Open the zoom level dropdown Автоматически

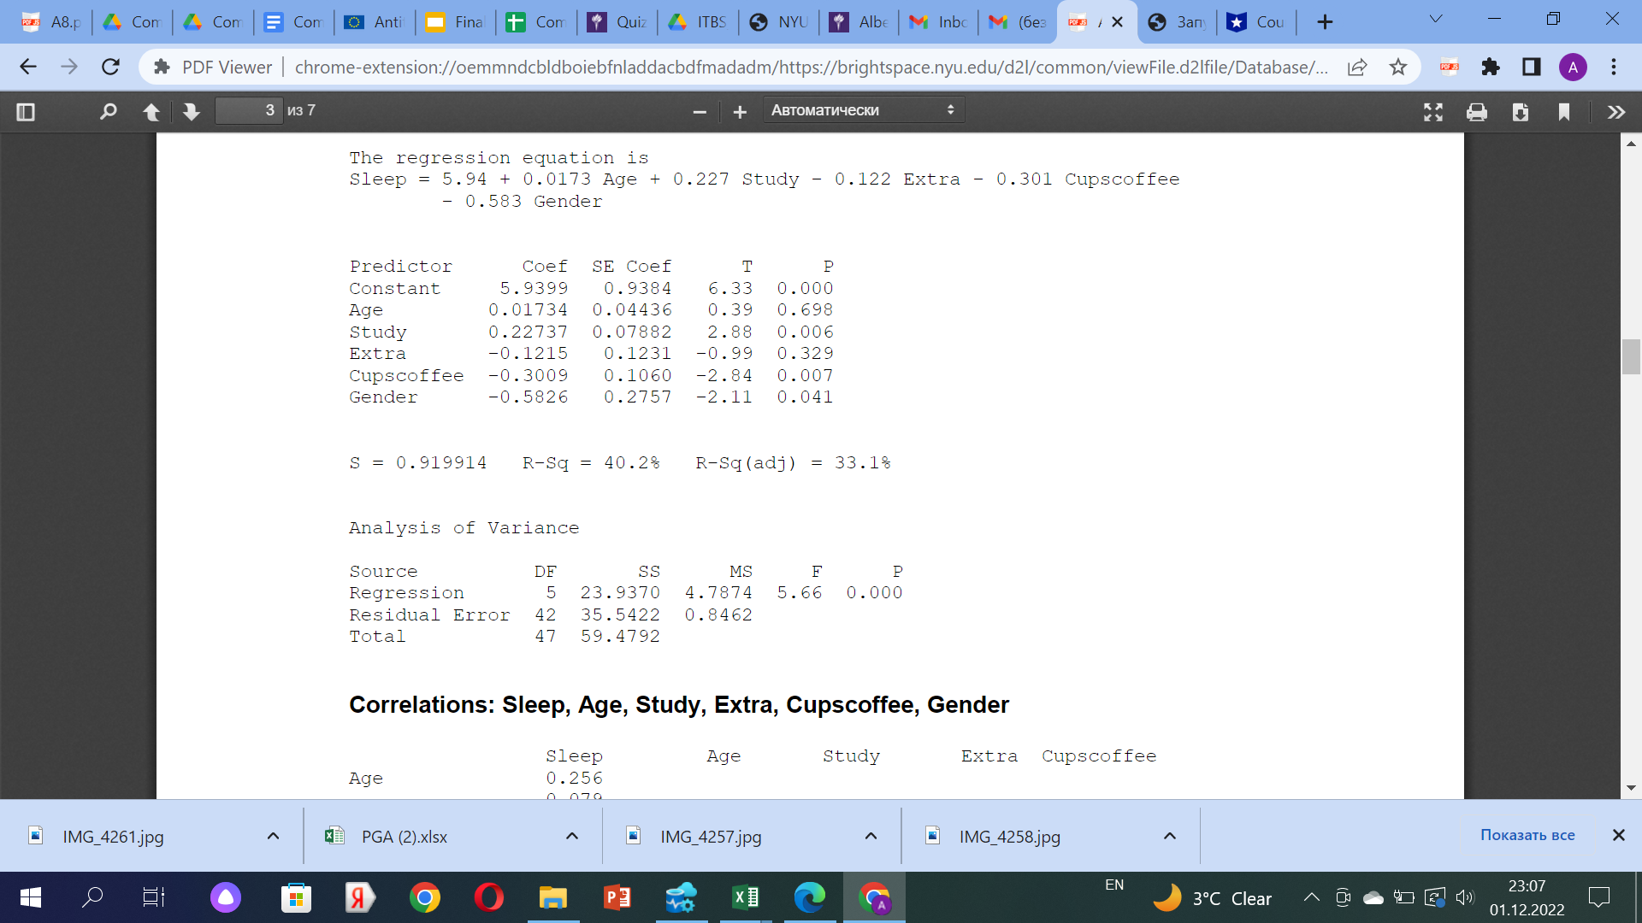[862, 109]
